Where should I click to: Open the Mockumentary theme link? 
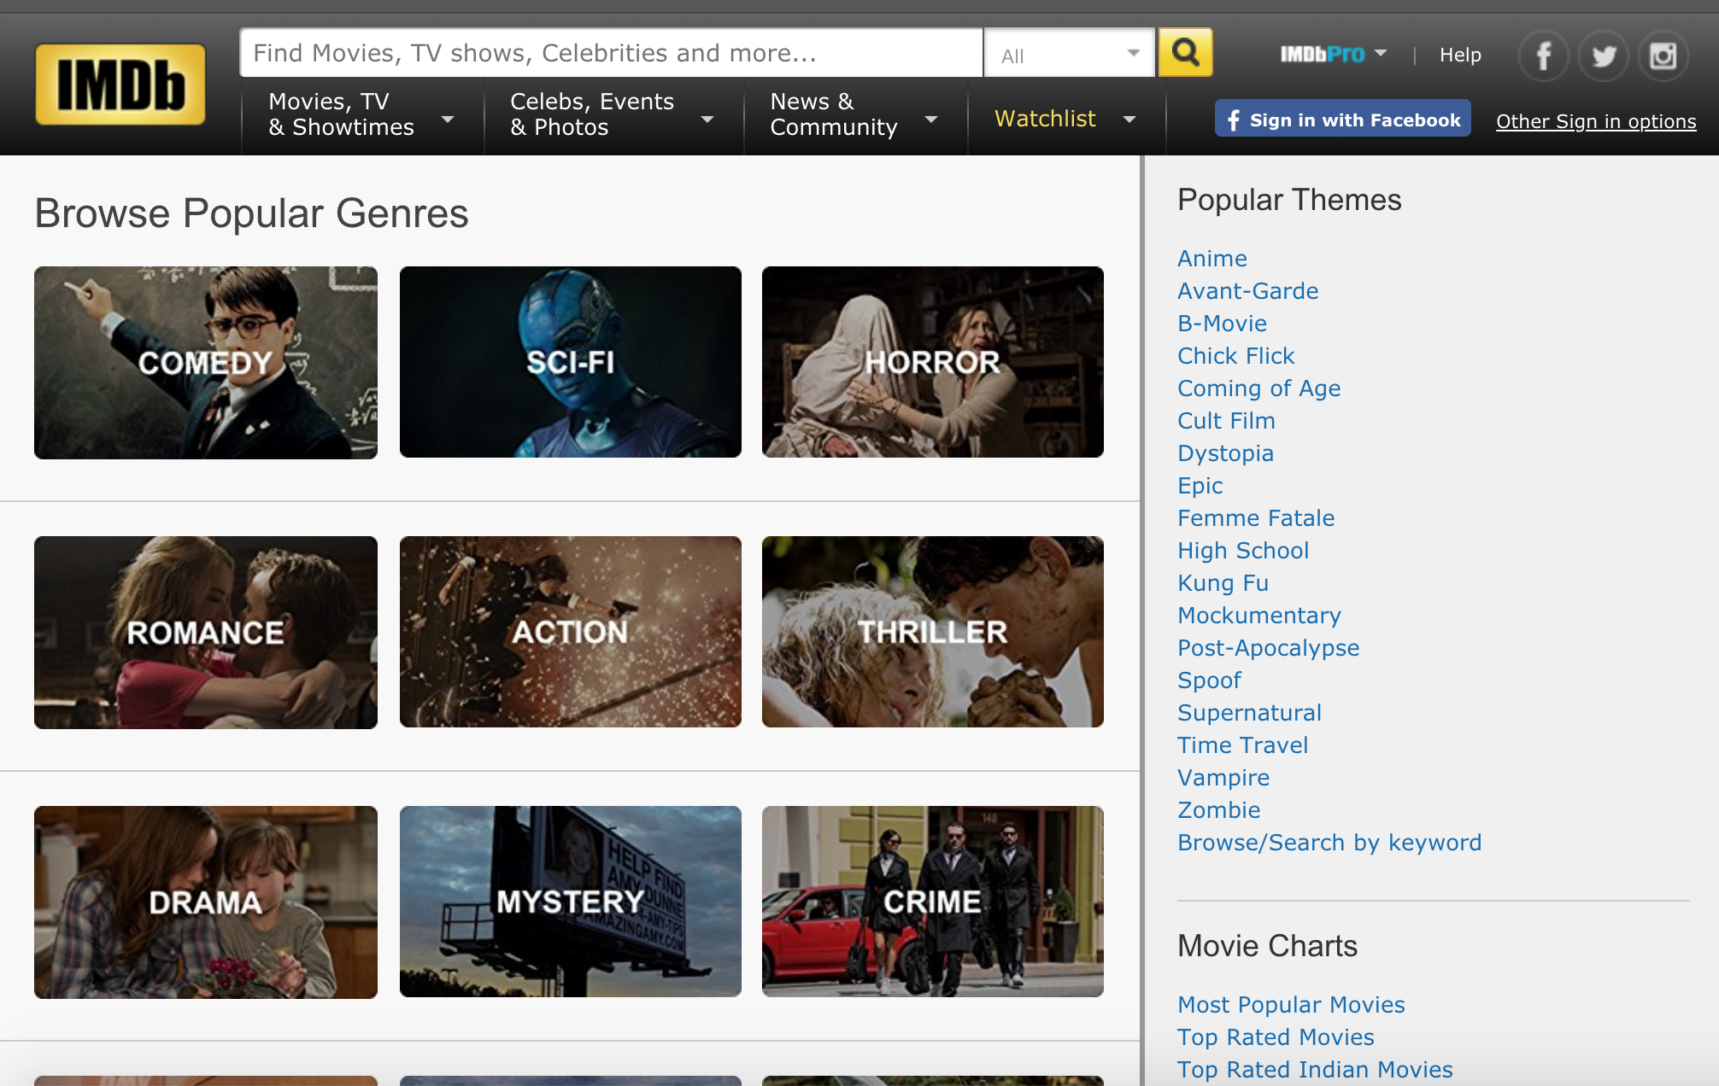tap(1259, 616)
